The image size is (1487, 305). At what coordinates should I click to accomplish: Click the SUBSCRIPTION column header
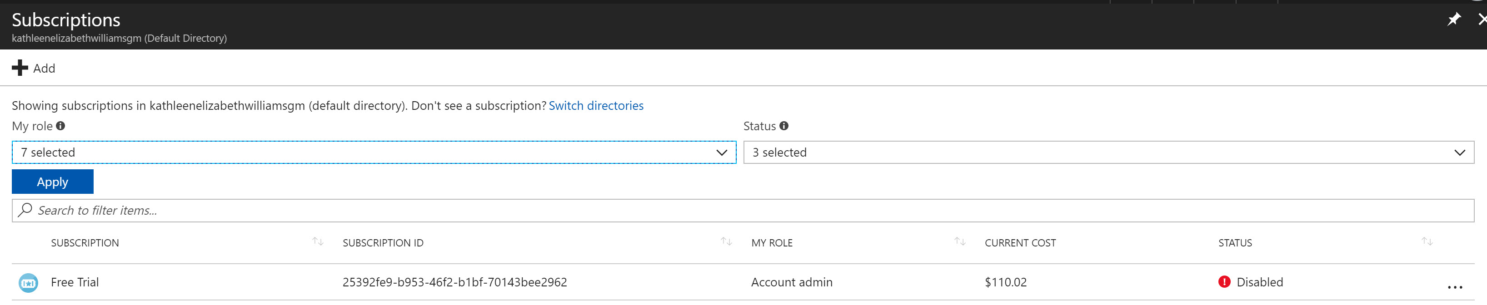85,243
